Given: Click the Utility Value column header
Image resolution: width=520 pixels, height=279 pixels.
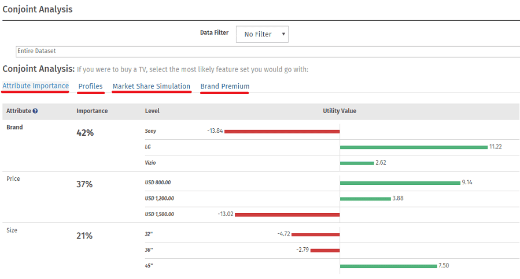Looking at the screenshot, I should tap(340, 111).
